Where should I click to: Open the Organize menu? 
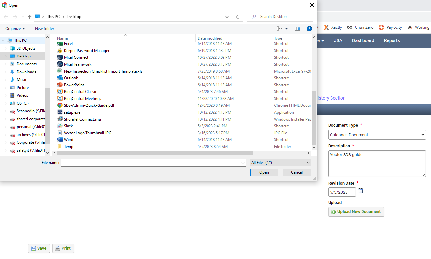15,29
